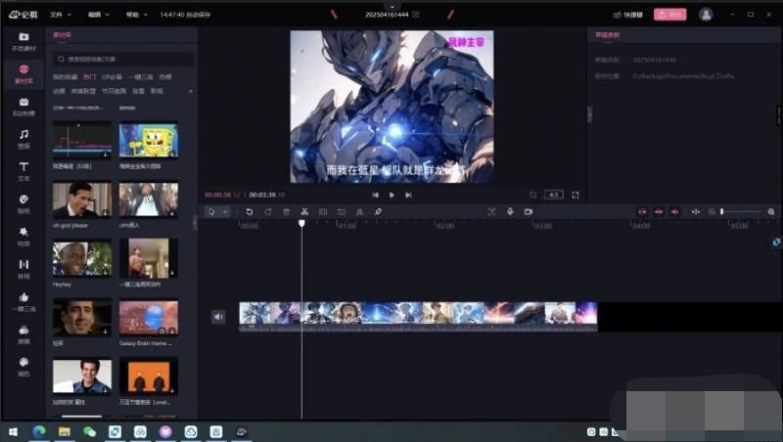The height and width of the screenshot is (442, 783).
Task: Open the transitions (转场) sidebar panel
Action: pyautogui.click(x=23, y=268)
